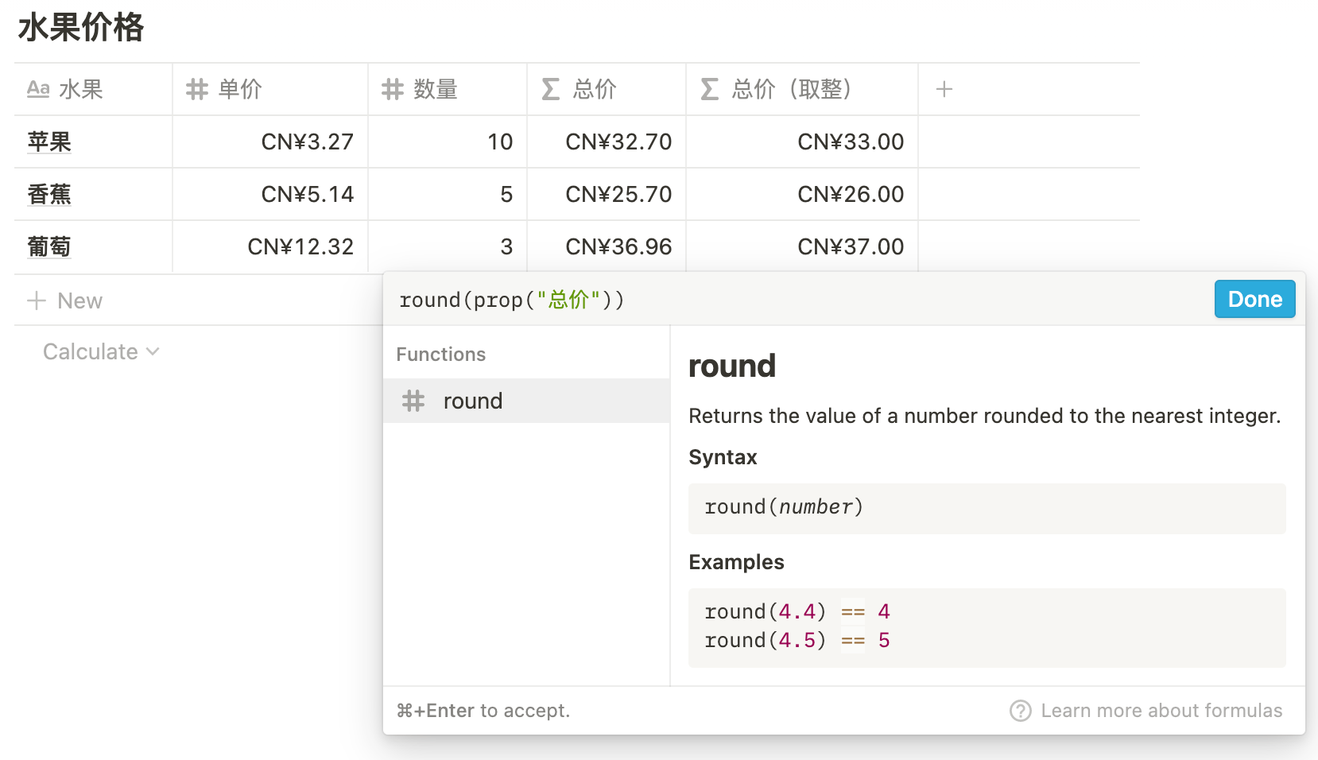Click the CN¥26.00 rounded total cell
The height and width of the screenshot is (760, 1318).
[801, 194]
